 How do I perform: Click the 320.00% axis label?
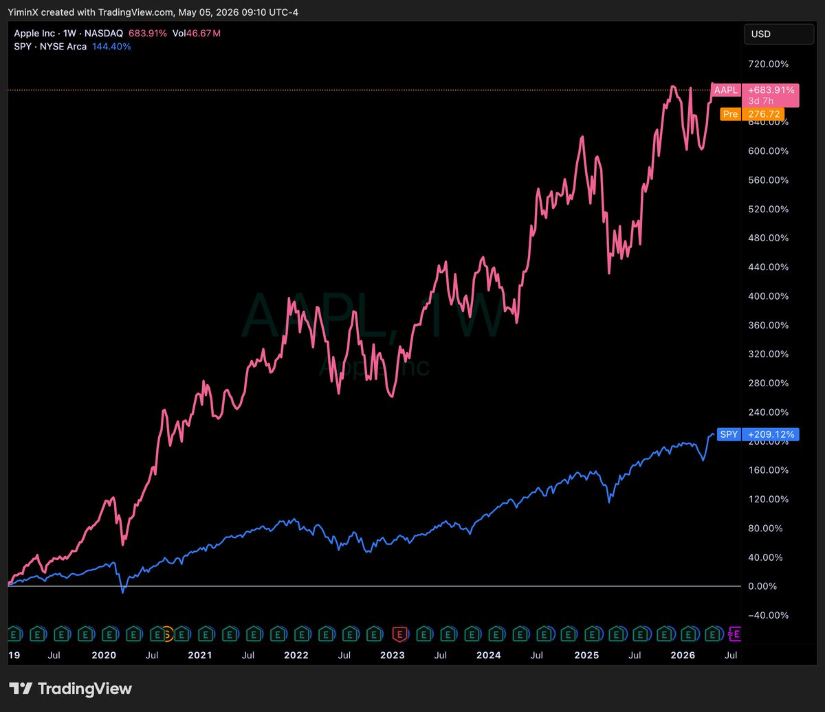(769, 354)
